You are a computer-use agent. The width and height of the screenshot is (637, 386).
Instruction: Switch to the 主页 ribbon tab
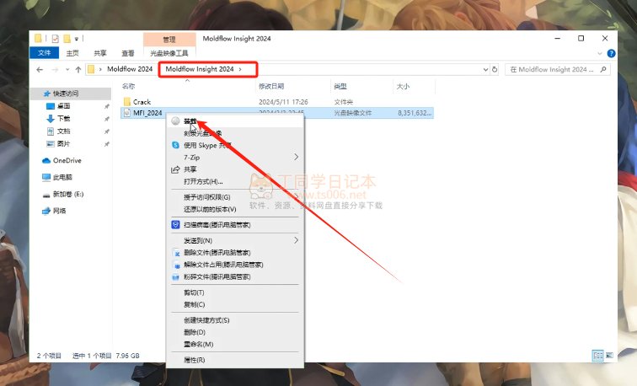pyautogui.click(x=72, y=53)
